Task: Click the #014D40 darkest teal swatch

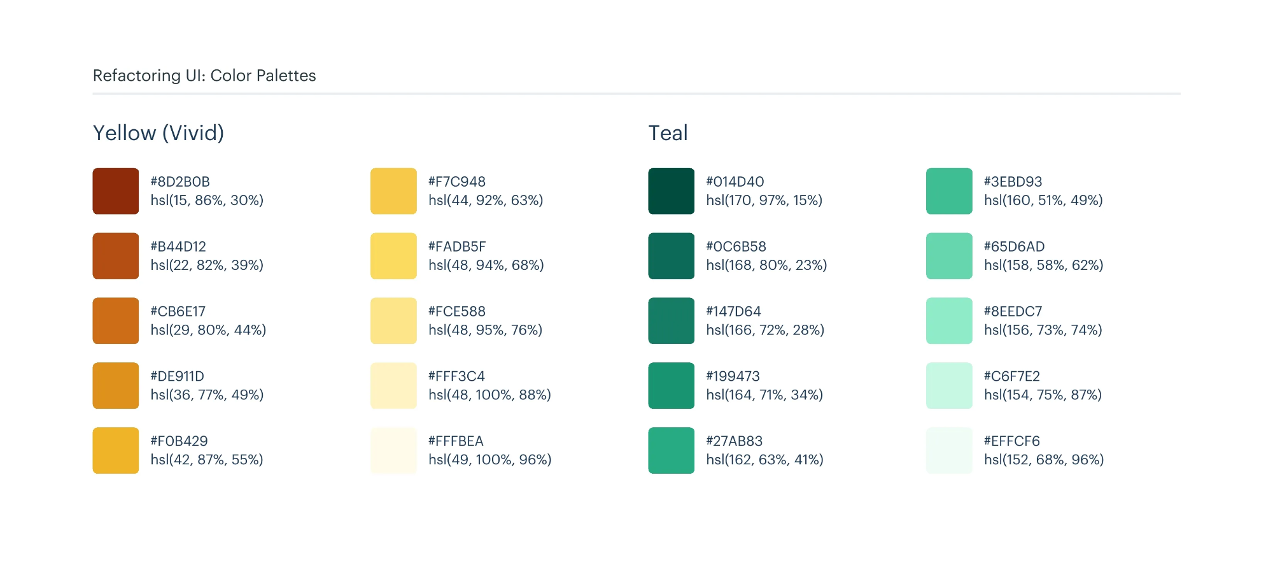Action: 672,191
